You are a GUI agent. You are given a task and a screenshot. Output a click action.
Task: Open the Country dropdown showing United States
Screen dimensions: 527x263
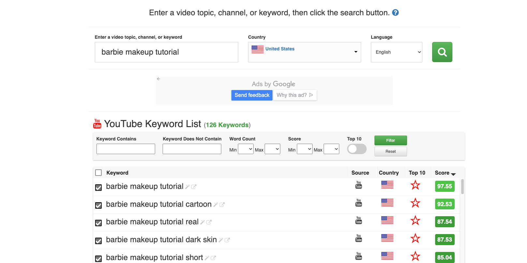click(304, 52)
